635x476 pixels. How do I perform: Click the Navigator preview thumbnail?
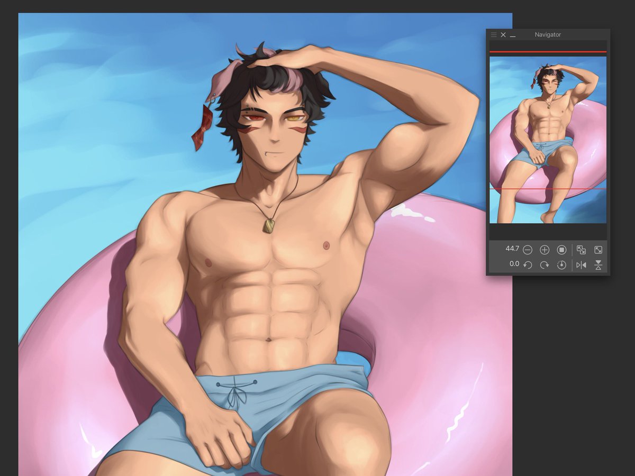click(548, 140)
